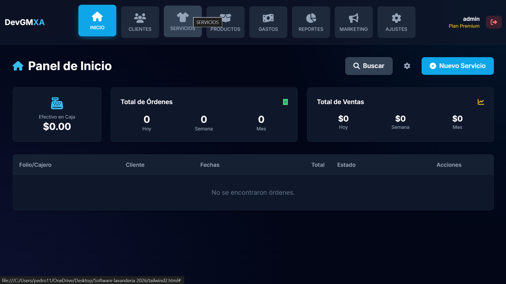This screenshot has height=284, width=506.
Task: Click the Total de Ventas heading
Action: point(340,102)
